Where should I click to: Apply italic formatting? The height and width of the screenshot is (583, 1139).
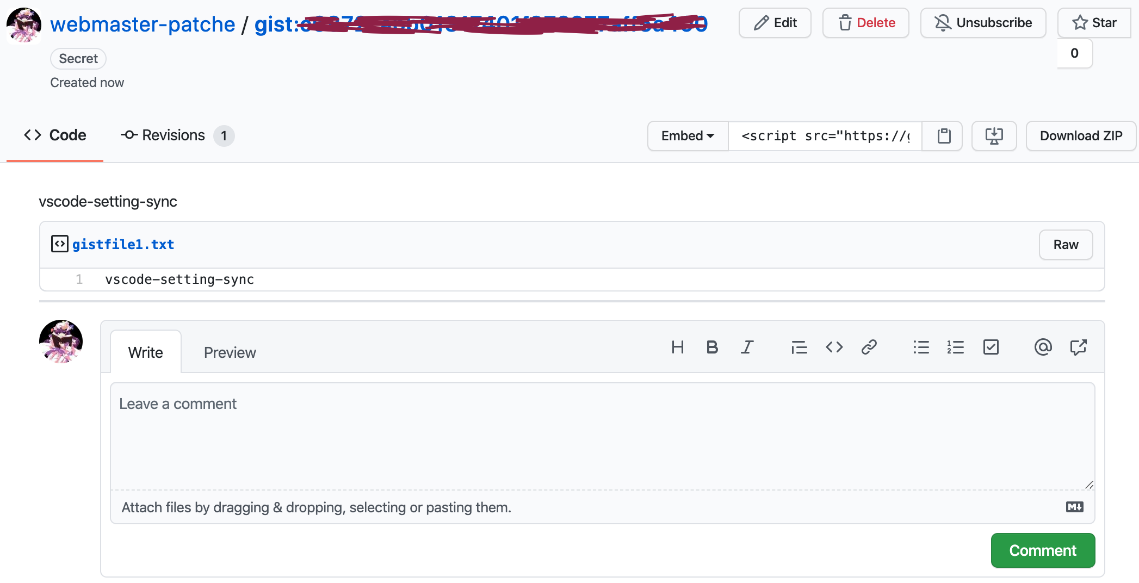[x=747, y=347]
